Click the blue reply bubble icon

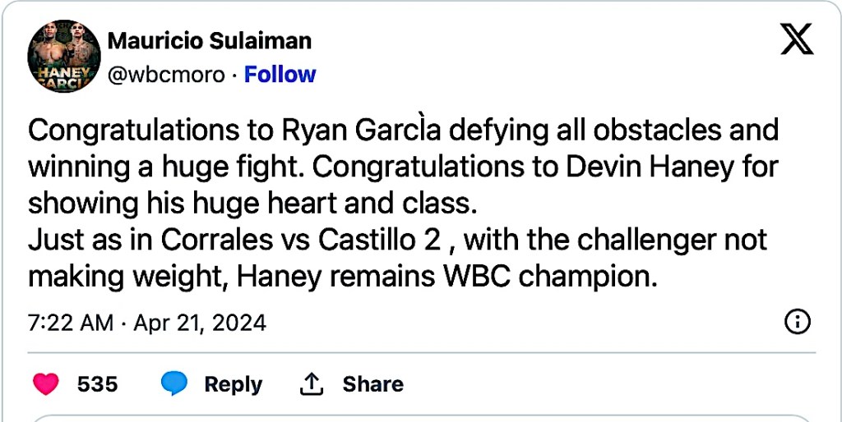point(174,383)
